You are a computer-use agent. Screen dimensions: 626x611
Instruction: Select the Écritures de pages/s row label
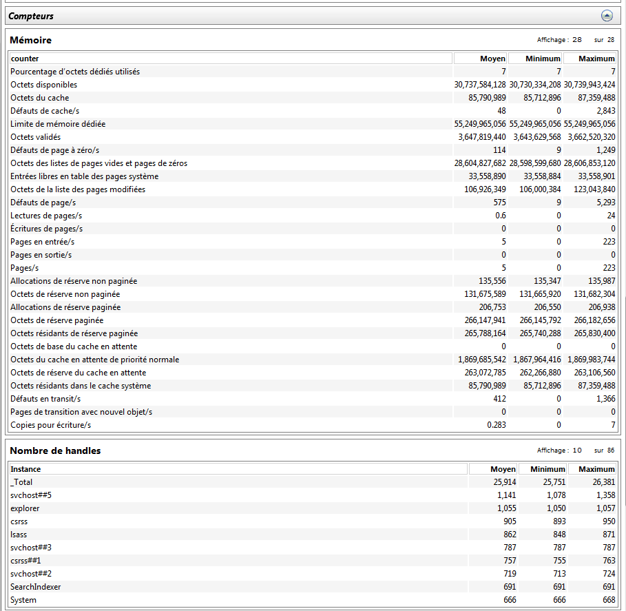point(46,229)
